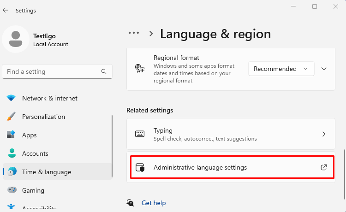Open the Recommended regional format dropdown
Viewport: 346px width, 212px height.
click(x=281, y=69)
